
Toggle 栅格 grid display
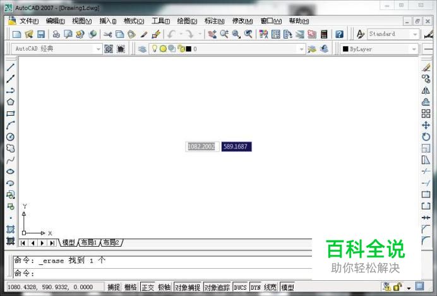pos(131,287)
